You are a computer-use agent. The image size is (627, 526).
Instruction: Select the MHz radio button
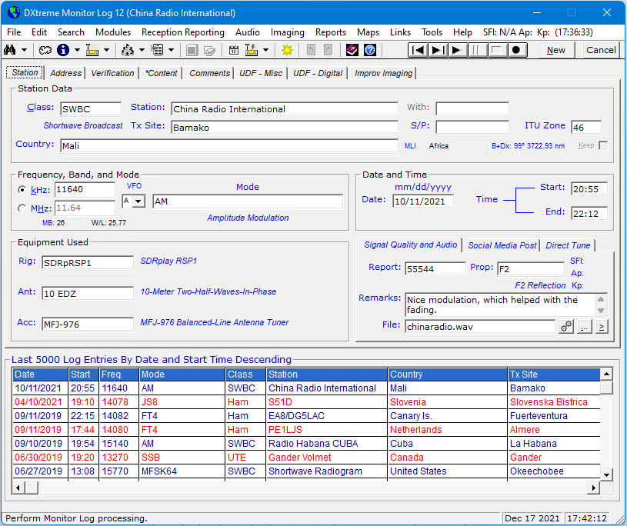coord(22,208)
